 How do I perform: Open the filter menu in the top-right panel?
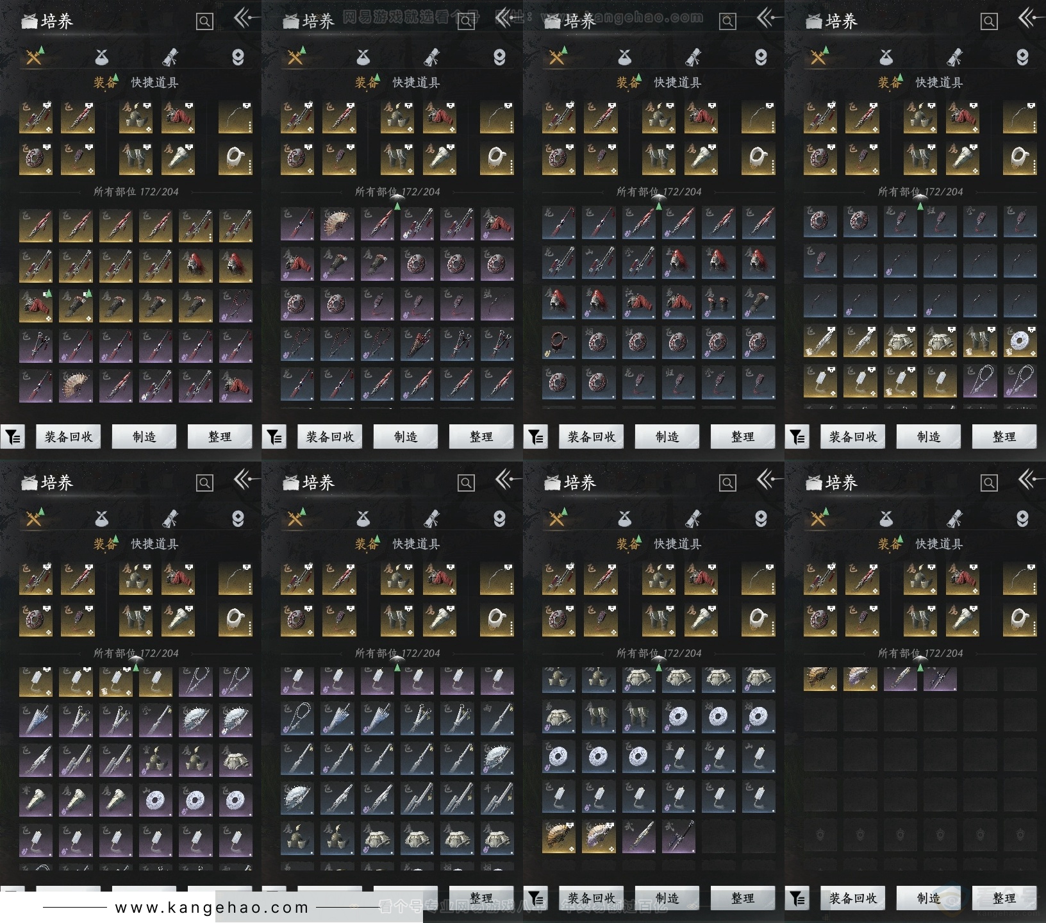tap(797, 437)
